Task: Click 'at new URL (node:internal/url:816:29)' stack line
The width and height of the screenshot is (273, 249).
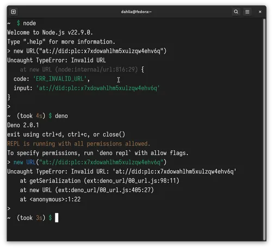Action: pyautogui.click(x=79, y=69)
